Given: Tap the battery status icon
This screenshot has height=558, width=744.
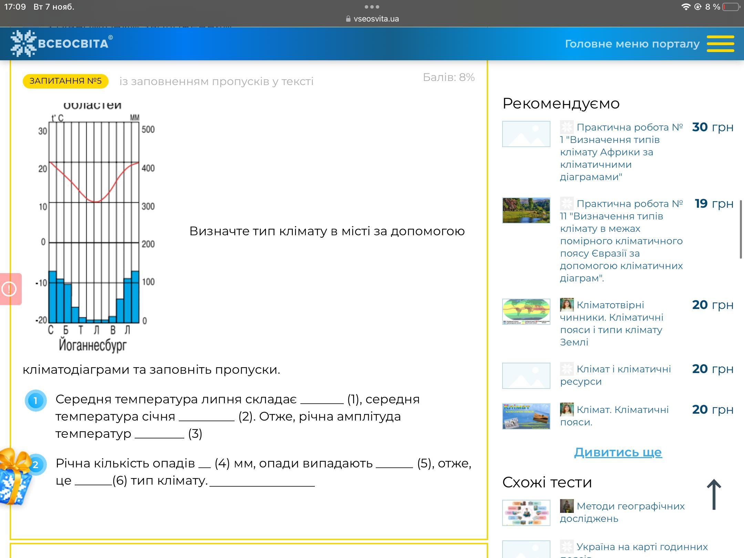Looking at the screenshot, I should [x=731, y=7].
